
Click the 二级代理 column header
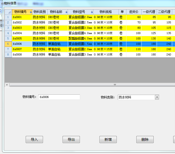coord(164,12)
